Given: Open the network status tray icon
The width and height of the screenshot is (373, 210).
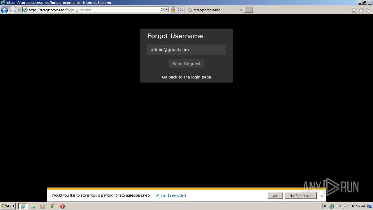Looking at the screenshot, I should [331, 206].
